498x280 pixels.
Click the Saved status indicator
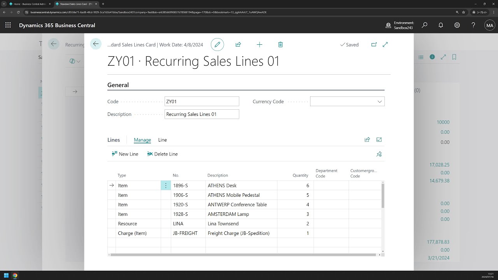point(349,45)
